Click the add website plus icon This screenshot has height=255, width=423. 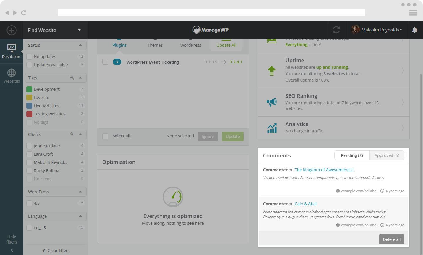click(x=11, y=30)
